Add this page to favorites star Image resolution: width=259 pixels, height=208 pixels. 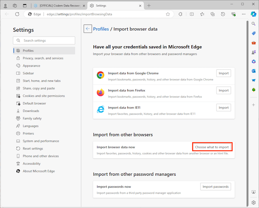(x=168, y=14)
